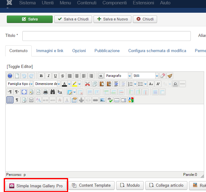Click in the Titolo input field
The width and height of the screenshot is (206, 192).
click(x=107, y=36)
